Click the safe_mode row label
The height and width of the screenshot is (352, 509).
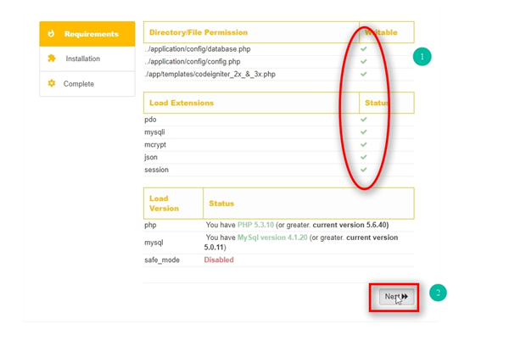162,260
